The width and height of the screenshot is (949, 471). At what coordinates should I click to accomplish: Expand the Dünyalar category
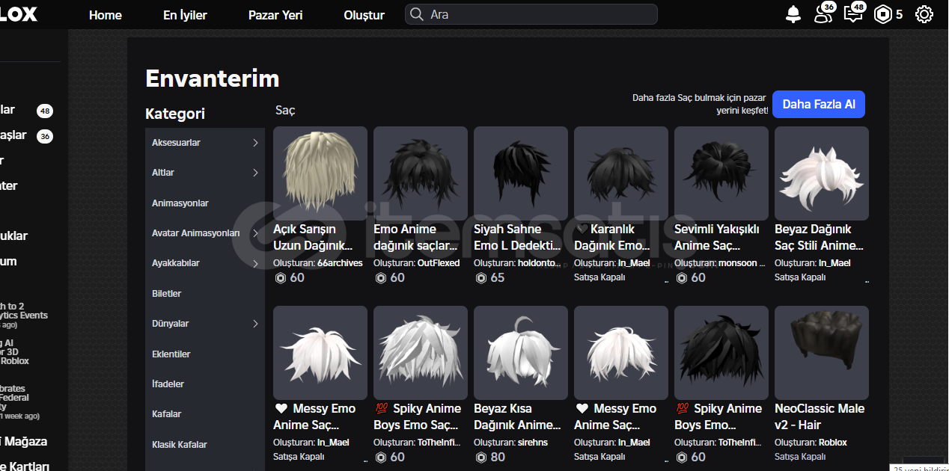(x=205, y=324)
